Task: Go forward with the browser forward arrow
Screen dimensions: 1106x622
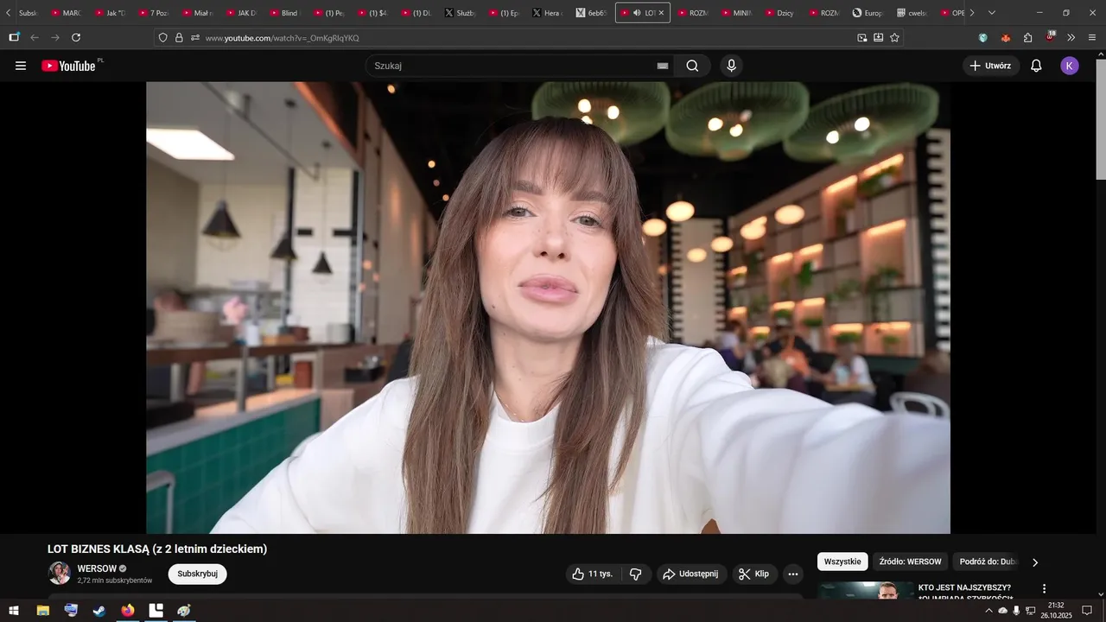Action: pos(55,38)
